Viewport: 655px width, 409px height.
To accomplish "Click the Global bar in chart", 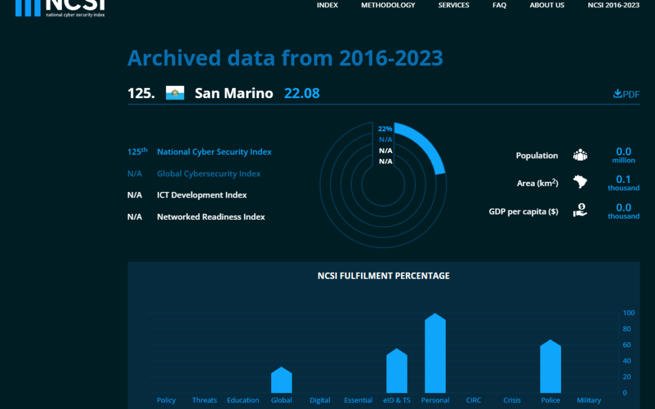I will 281,380.
